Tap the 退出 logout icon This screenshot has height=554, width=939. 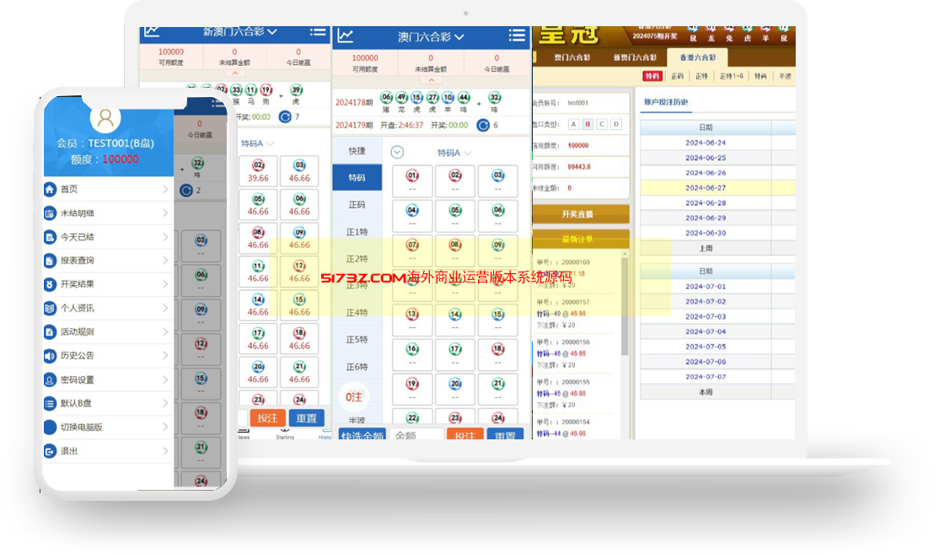(50, 451)
